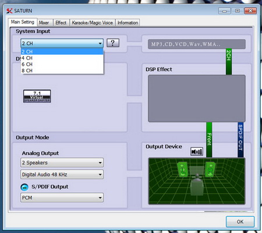This screenshot has height=233, width=262.
Task: Click the OK button
Action: click(x=240, y=221)
